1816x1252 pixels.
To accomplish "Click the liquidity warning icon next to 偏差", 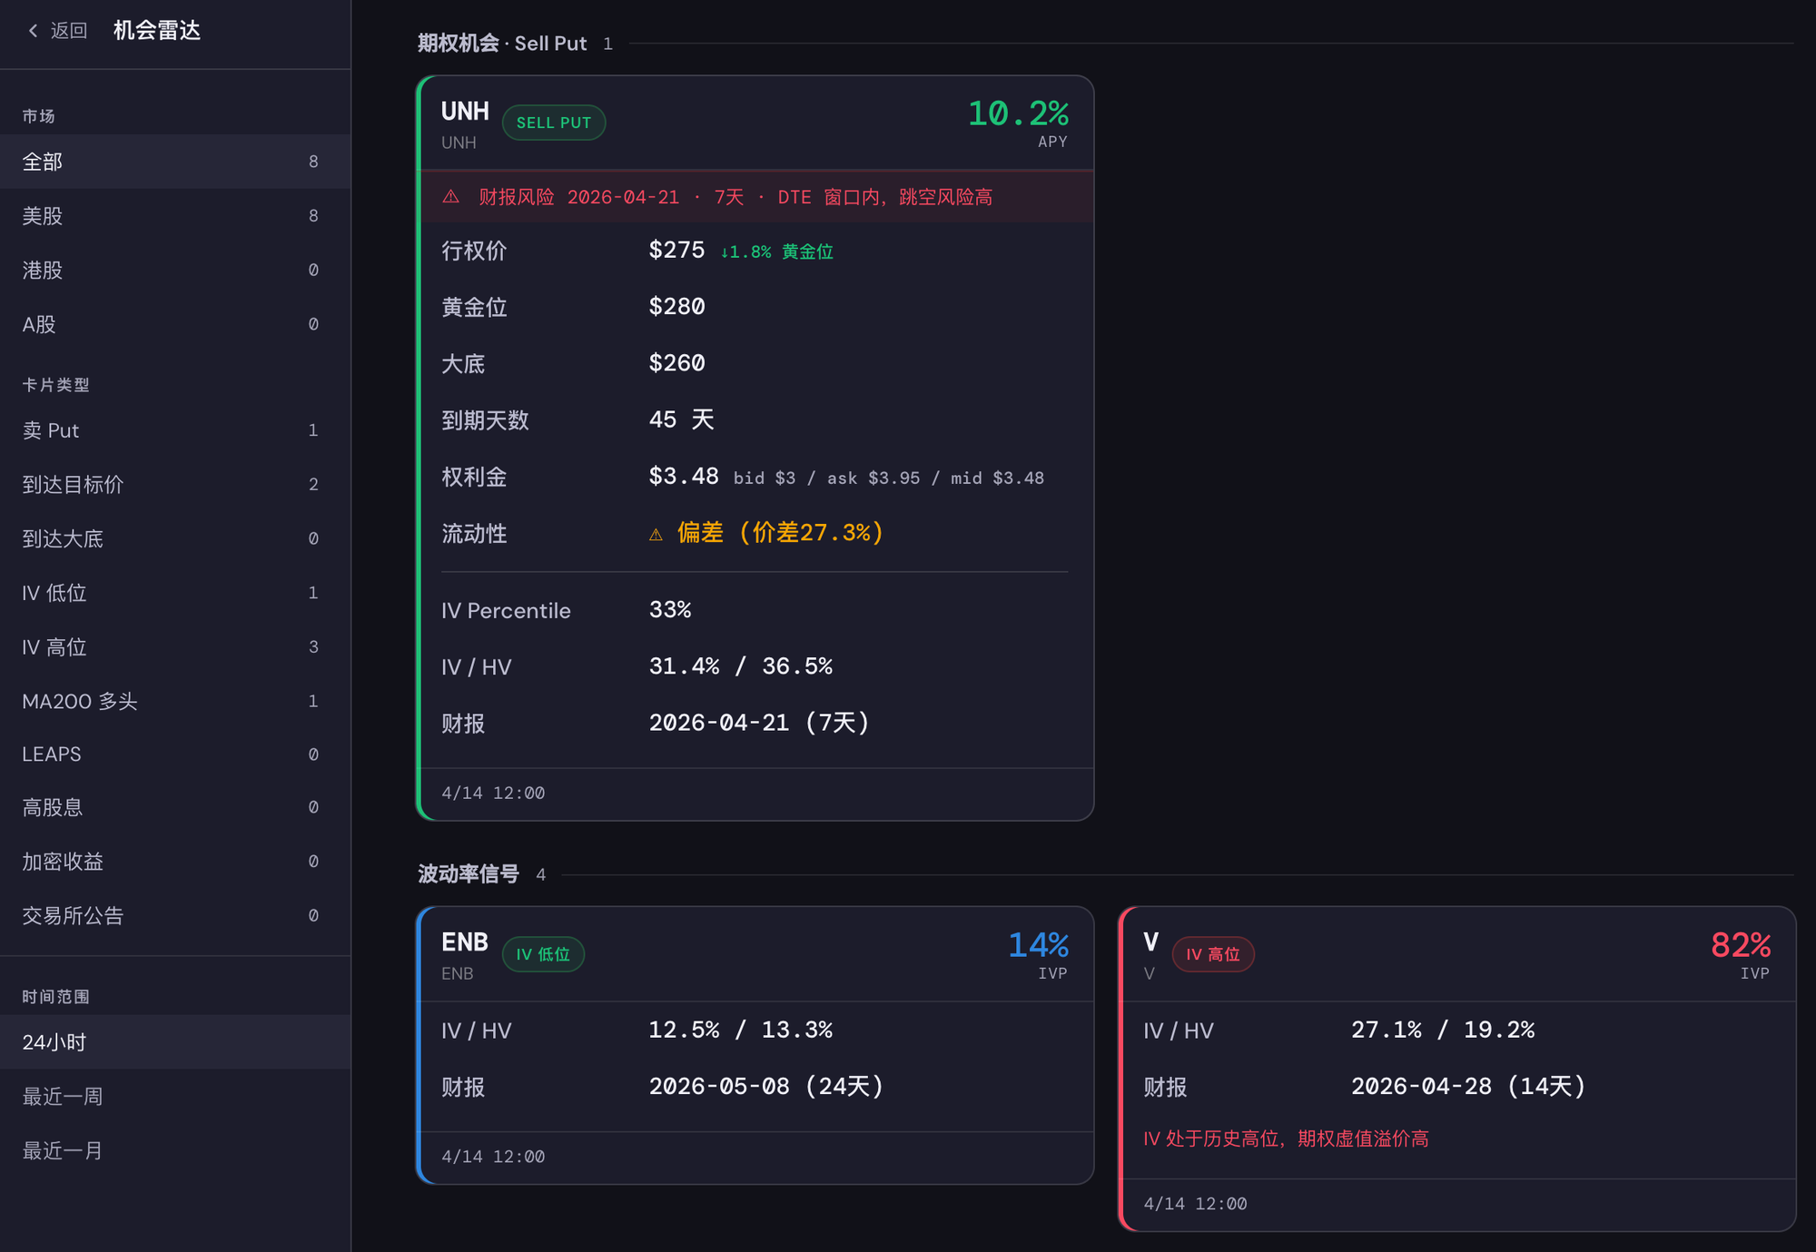I will [656, 534].
